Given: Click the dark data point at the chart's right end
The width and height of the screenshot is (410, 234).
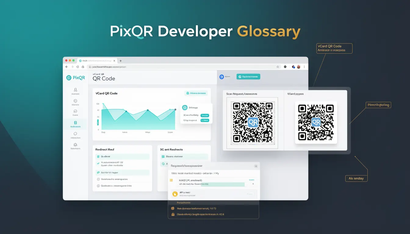Looking at the screenshot, I should [175, 110].
